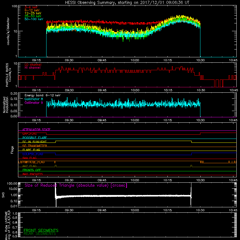This screenshot has height=240, width=240.
Task: Click the 0.20 tick on modulation axis
Action: pos(14,93)
